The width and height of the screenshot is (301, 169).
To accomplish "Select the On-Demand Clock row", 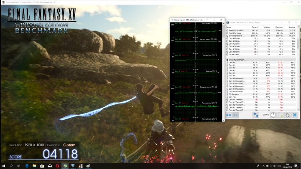I will coord(261,36).
